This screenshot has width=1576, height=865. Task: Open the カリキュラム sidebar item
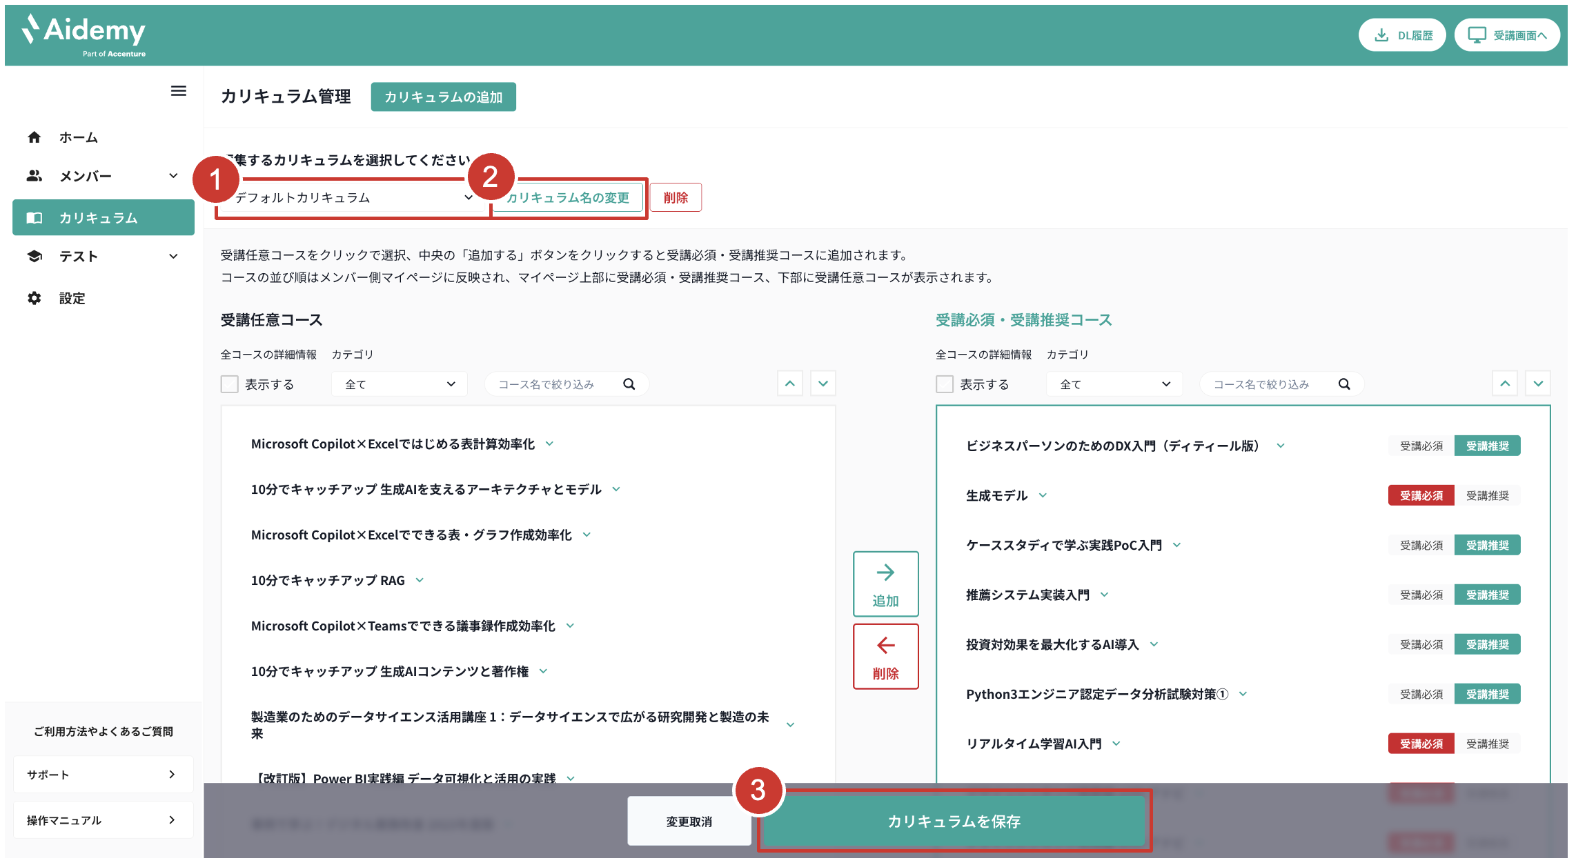[104, 218]
